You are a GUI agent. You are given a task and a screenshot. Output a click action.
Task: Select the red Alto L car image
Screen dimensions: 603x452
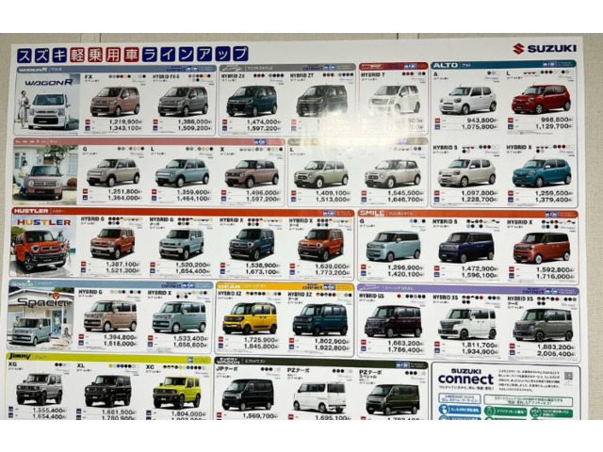pyautogui.click(x=541, y=98)
